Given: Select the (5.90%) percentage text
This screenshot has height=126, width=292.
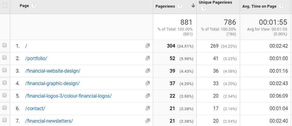Looking at the screenshot, I should point(187,59).
